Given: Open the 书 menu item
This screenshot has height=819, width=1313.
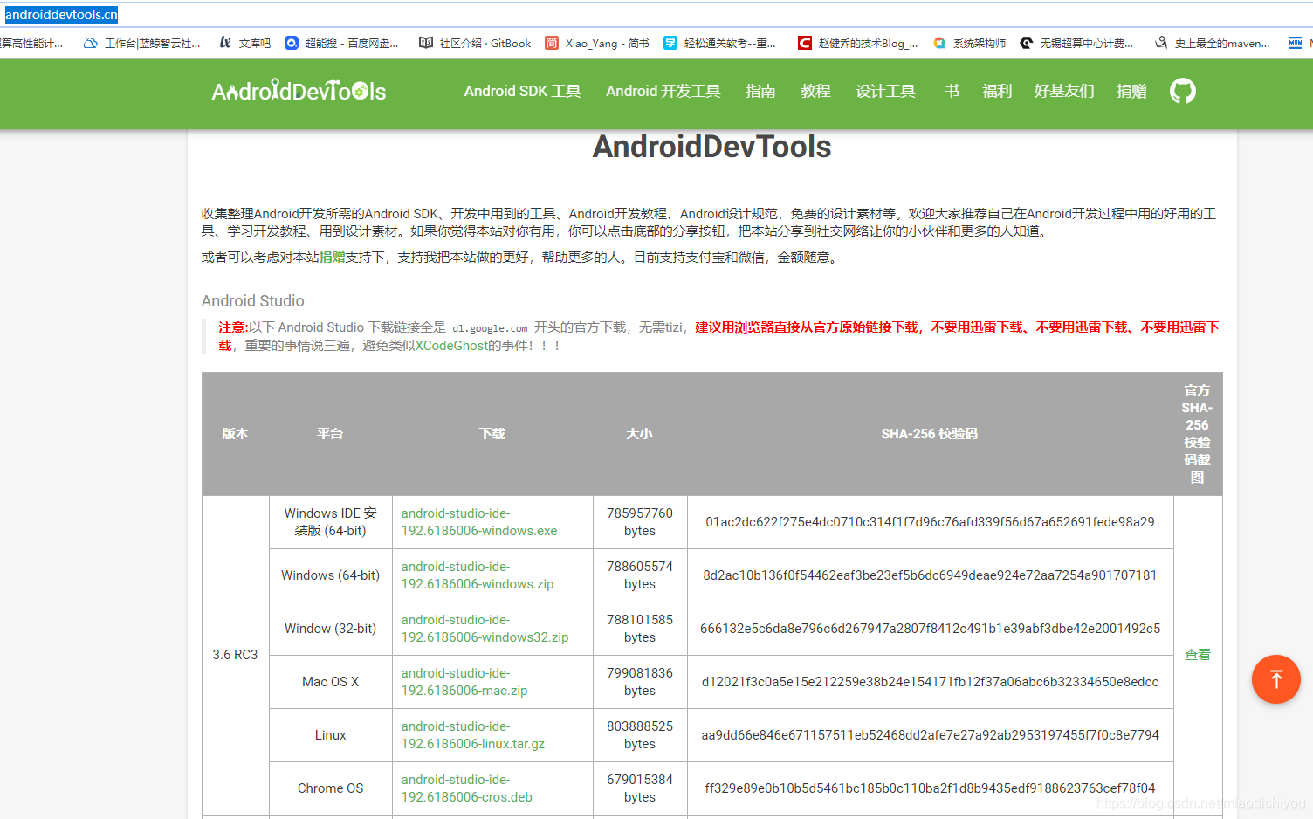Looking at the screenshot, I should coord(952,91).
